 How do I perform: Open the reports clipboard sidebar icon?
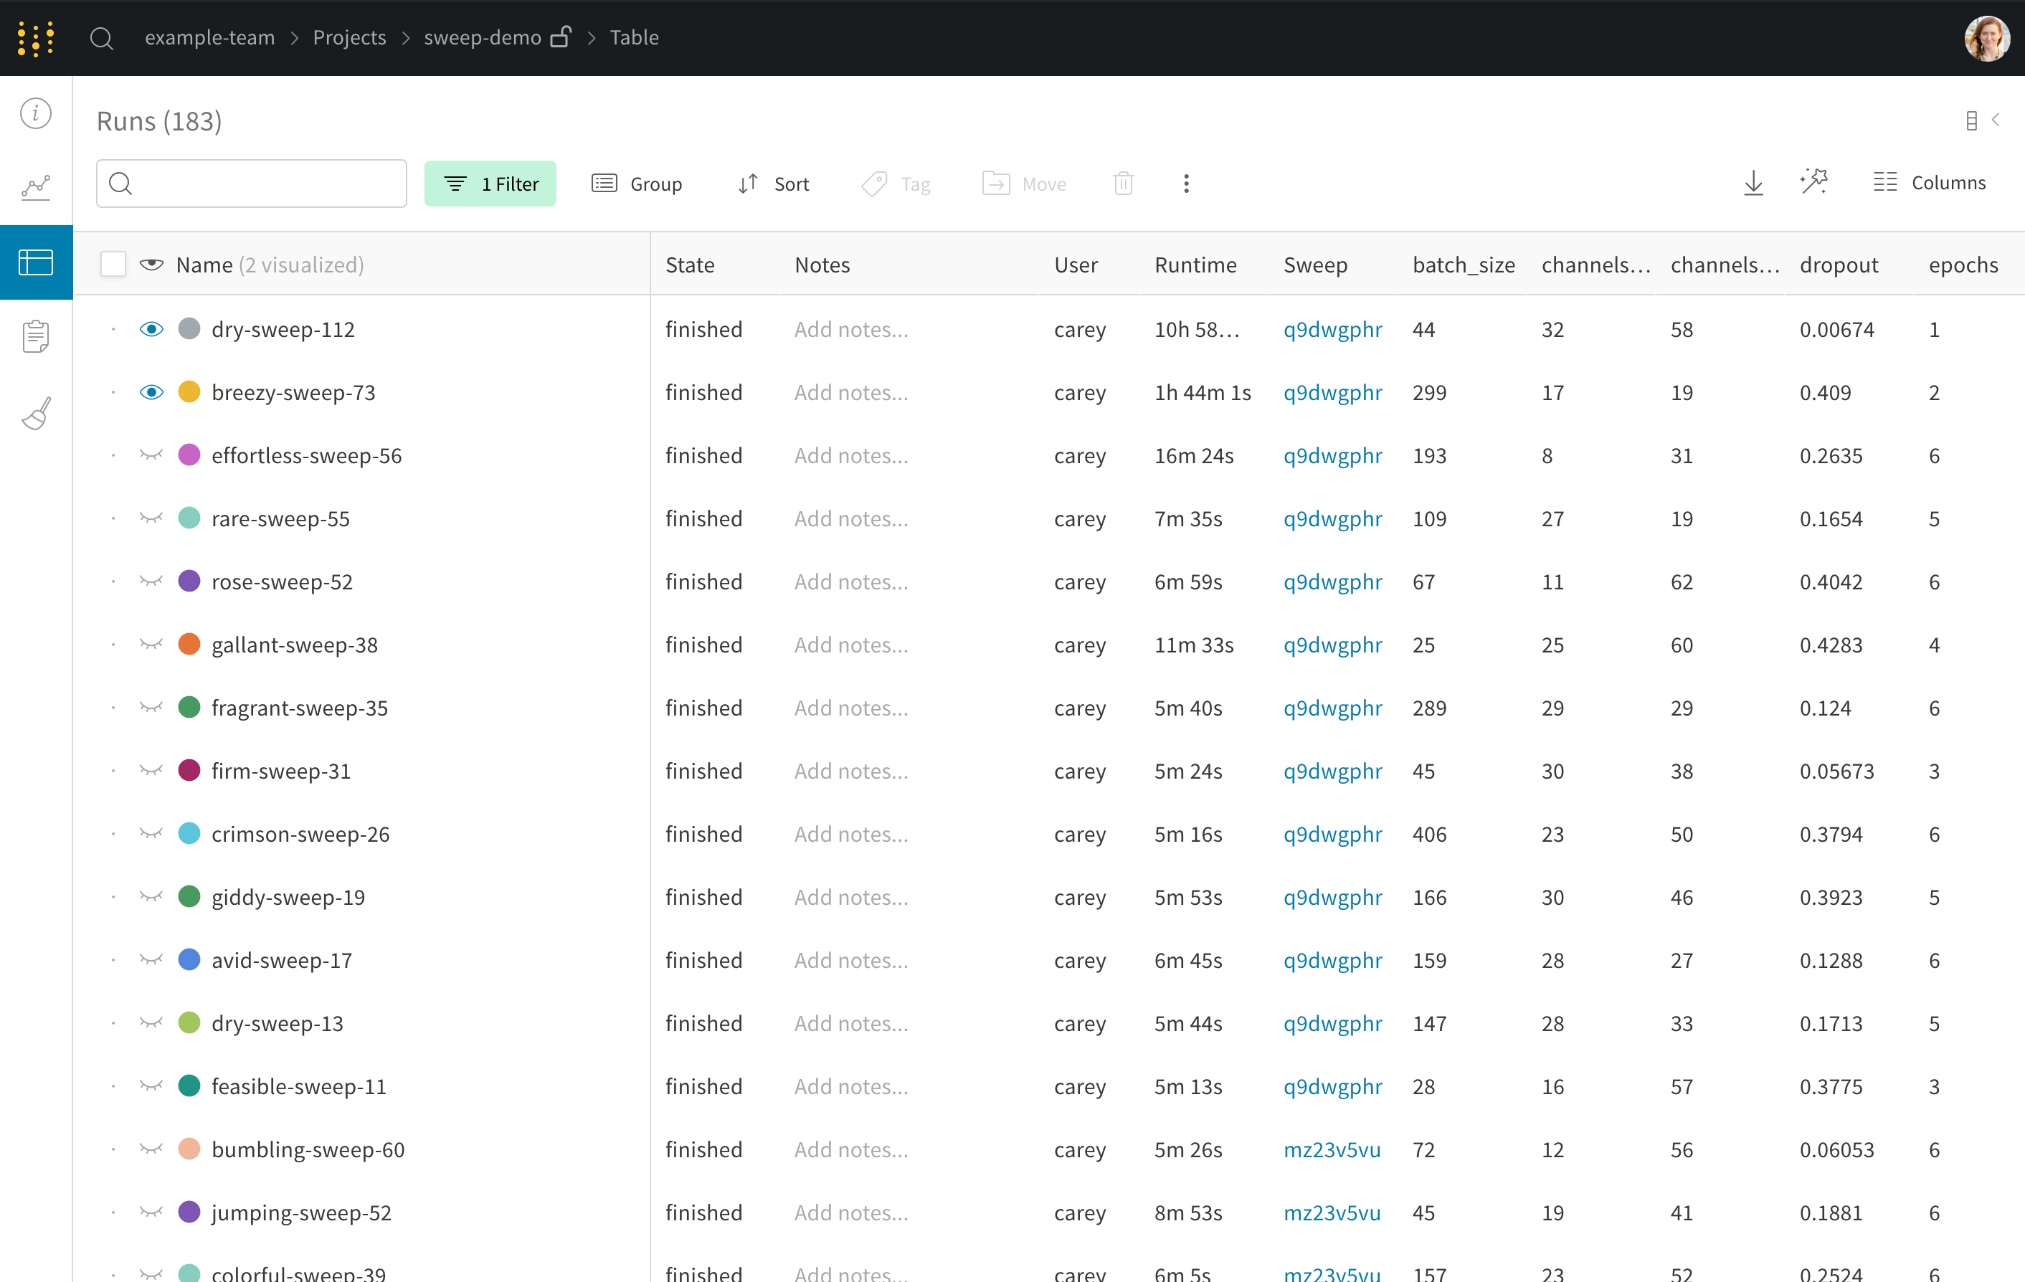tap(35, 336)
